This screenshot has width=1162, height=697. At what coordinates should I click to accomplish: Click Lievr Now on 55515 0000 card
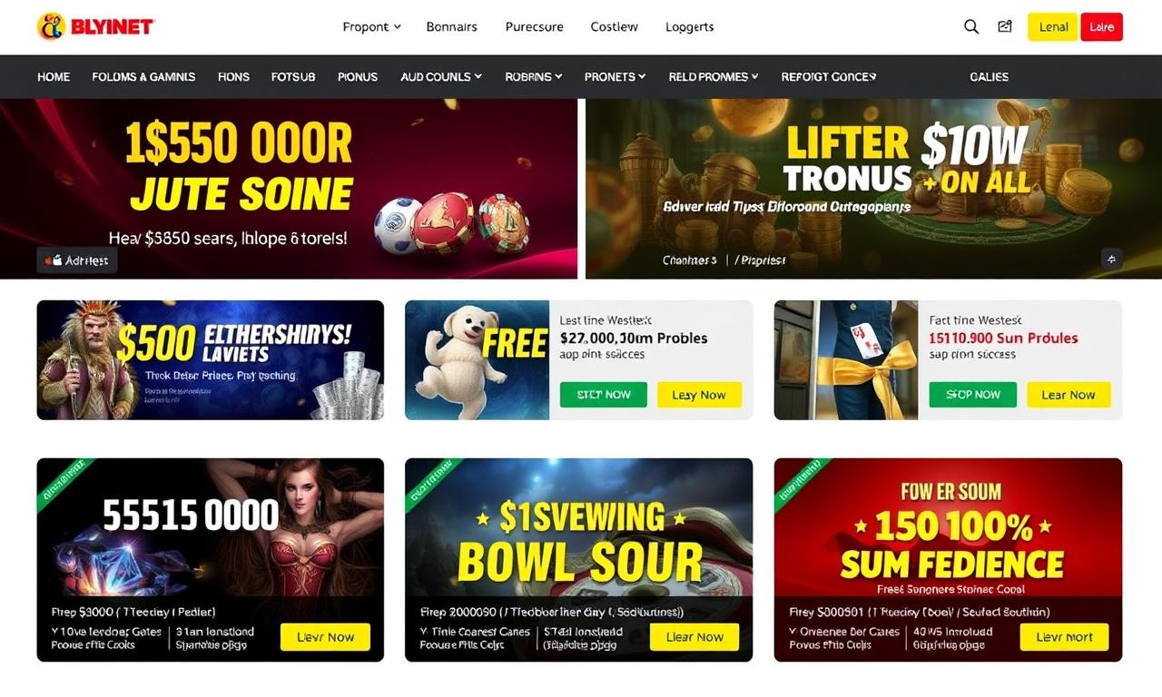pos(326,637)
